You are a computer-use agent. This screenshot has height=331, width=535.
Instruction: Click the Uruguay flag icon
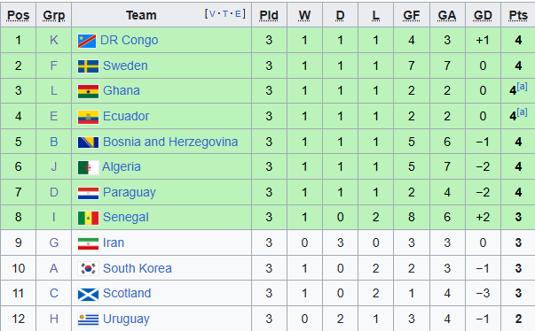[88, 319]
